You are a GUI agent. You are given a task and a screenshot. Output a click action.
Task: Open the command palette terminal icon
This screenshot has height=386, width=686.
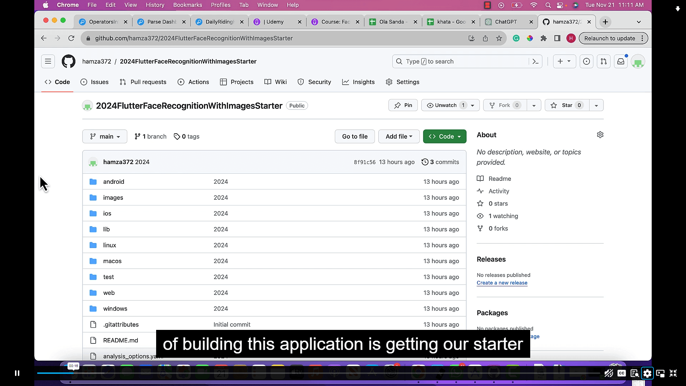pyautogui.click(x=535, y=61)
